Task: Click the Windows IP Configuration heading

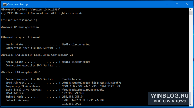Action: point(20,27)
